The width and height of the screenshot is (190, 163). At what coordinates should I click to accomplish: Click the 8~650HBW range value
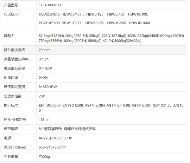pyautogui.click(x=48, y=87)
